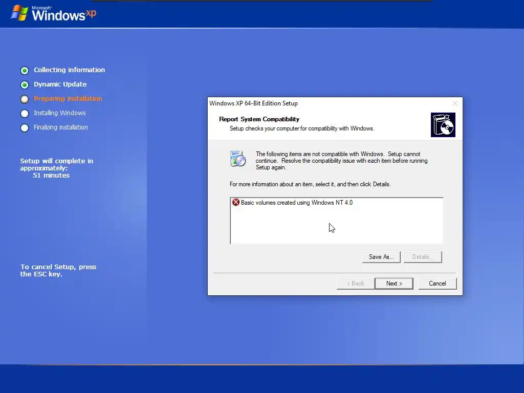Click the 'For more information about an item' instruction
This screenshot has height=393, width=524.
pyautogui.click(x=310, y=184)
